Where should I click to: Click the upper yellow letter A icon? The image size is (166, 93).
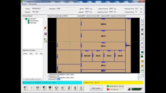click(x=142, y=61)
